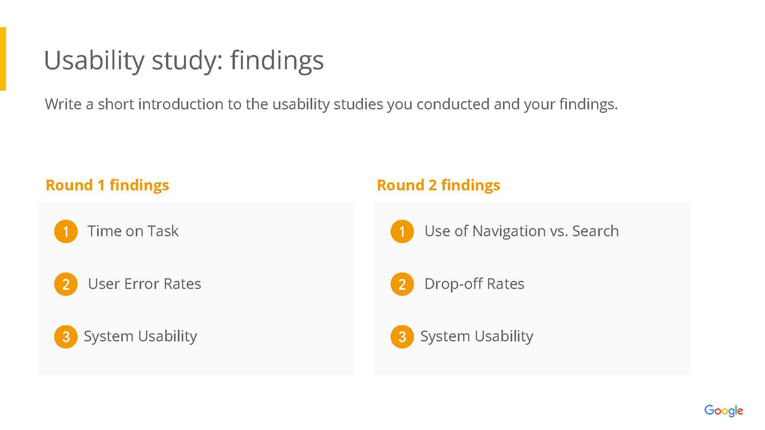Click 'System Usability' under Round 2
The height and width of the screenshot is (430, 765).
(x=477, y=336)
